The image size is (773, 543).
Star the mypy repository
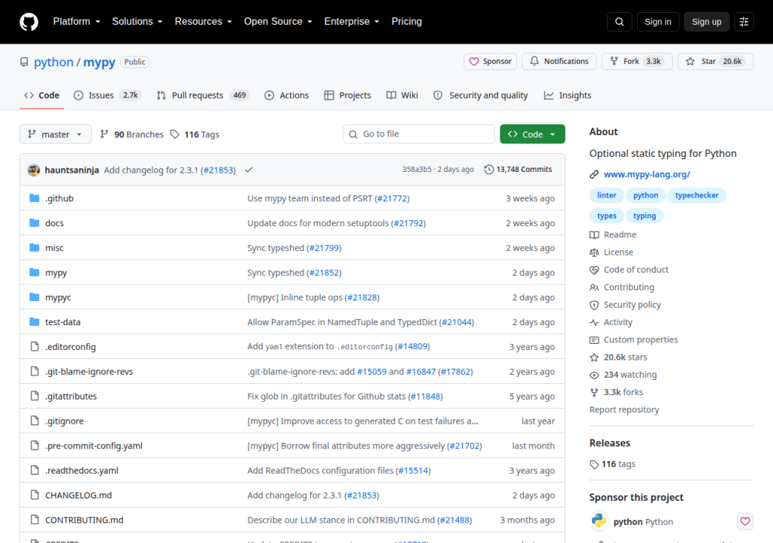(716, 62)
